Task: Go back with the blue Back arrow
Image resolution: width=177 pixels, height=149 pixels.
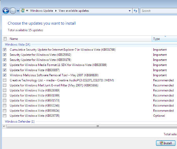Action: tap(6, 11)
